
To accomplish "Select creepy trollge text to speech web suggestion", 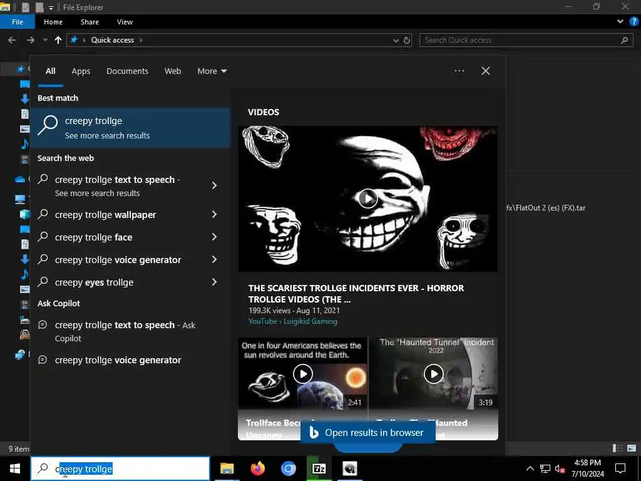I will [x=118, y=185].
